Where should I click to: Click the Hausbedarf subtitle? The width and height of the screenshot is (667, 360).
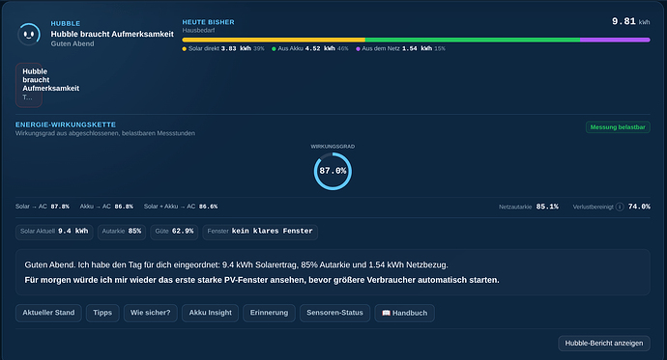click(x=199, y=31)
